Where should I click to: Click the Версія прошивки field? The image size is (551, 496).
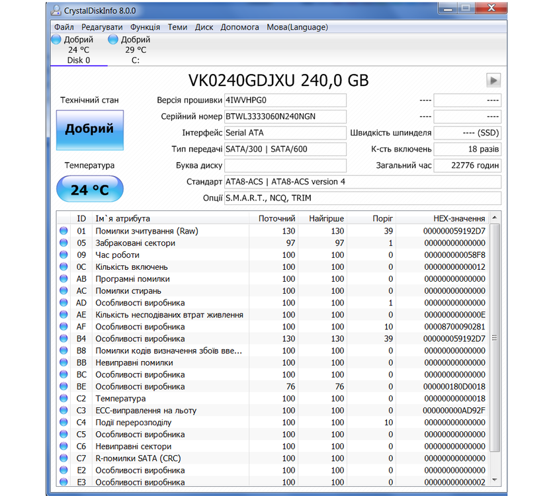pyautogui.click(x=285, y=101)
